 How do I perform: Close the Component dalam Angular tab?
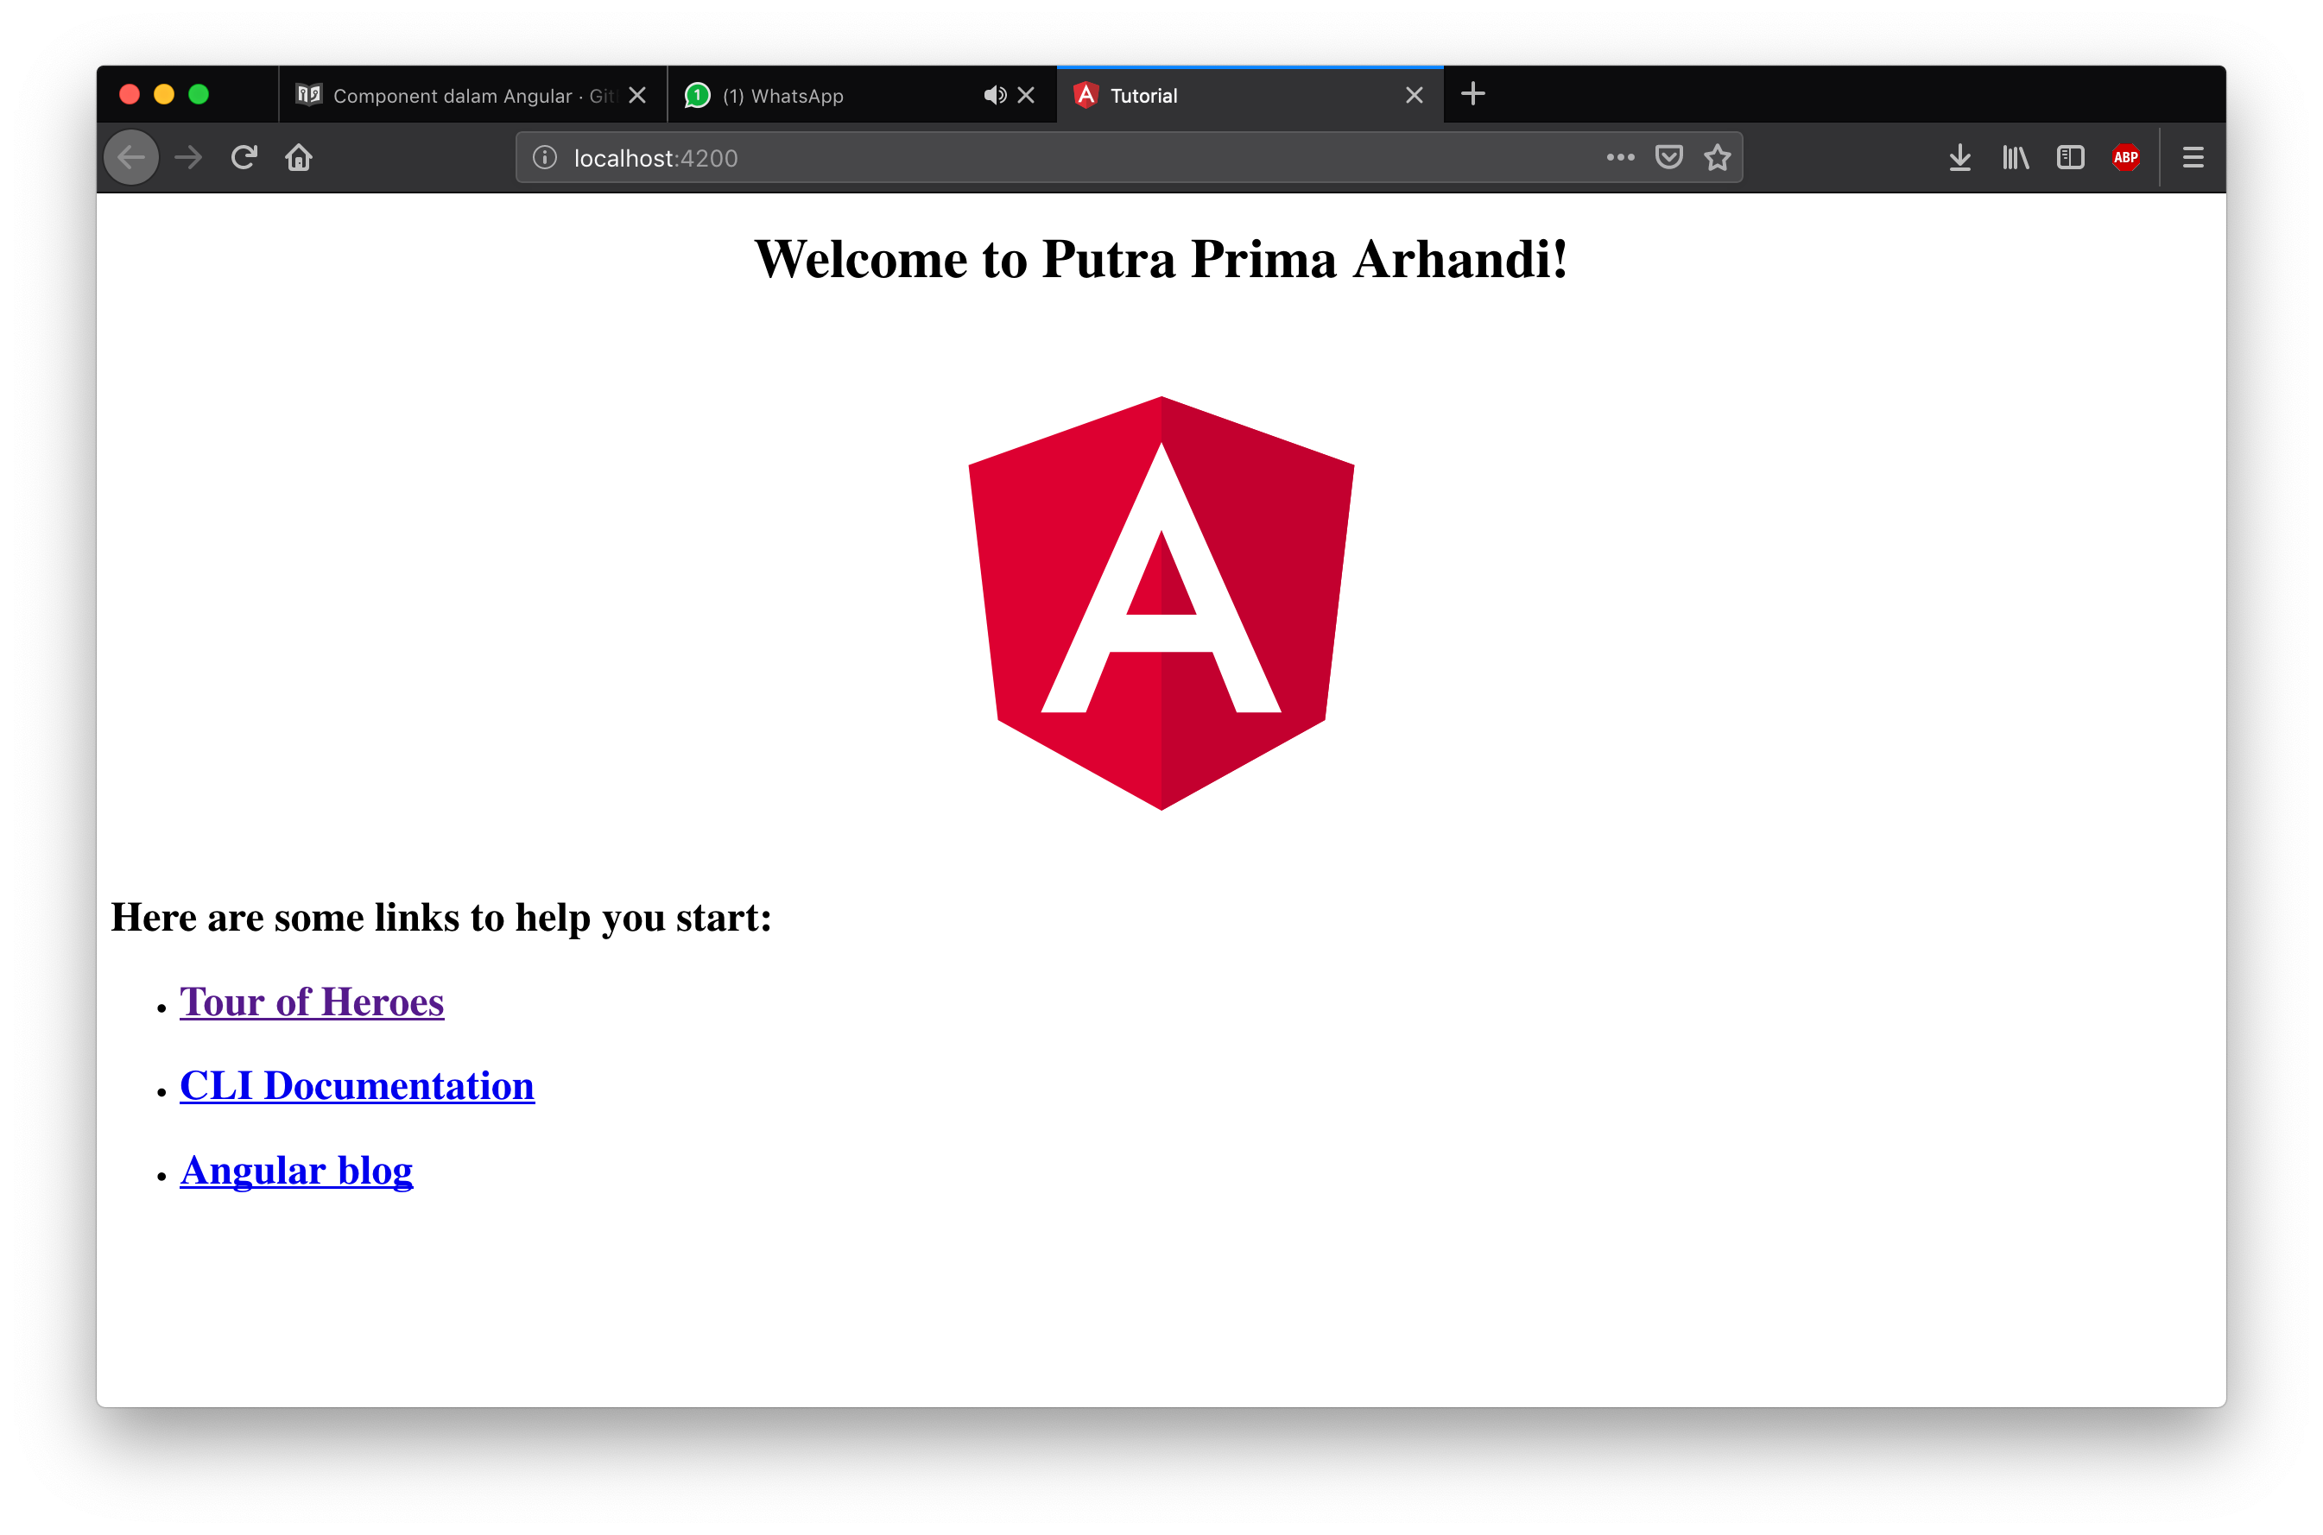637,95
